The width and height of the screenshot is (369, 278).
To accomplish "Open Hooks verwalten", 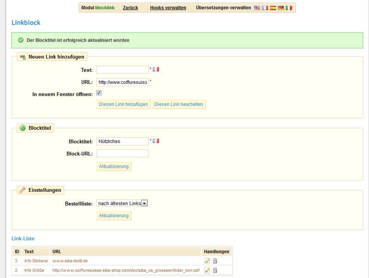I will (168, 8).
